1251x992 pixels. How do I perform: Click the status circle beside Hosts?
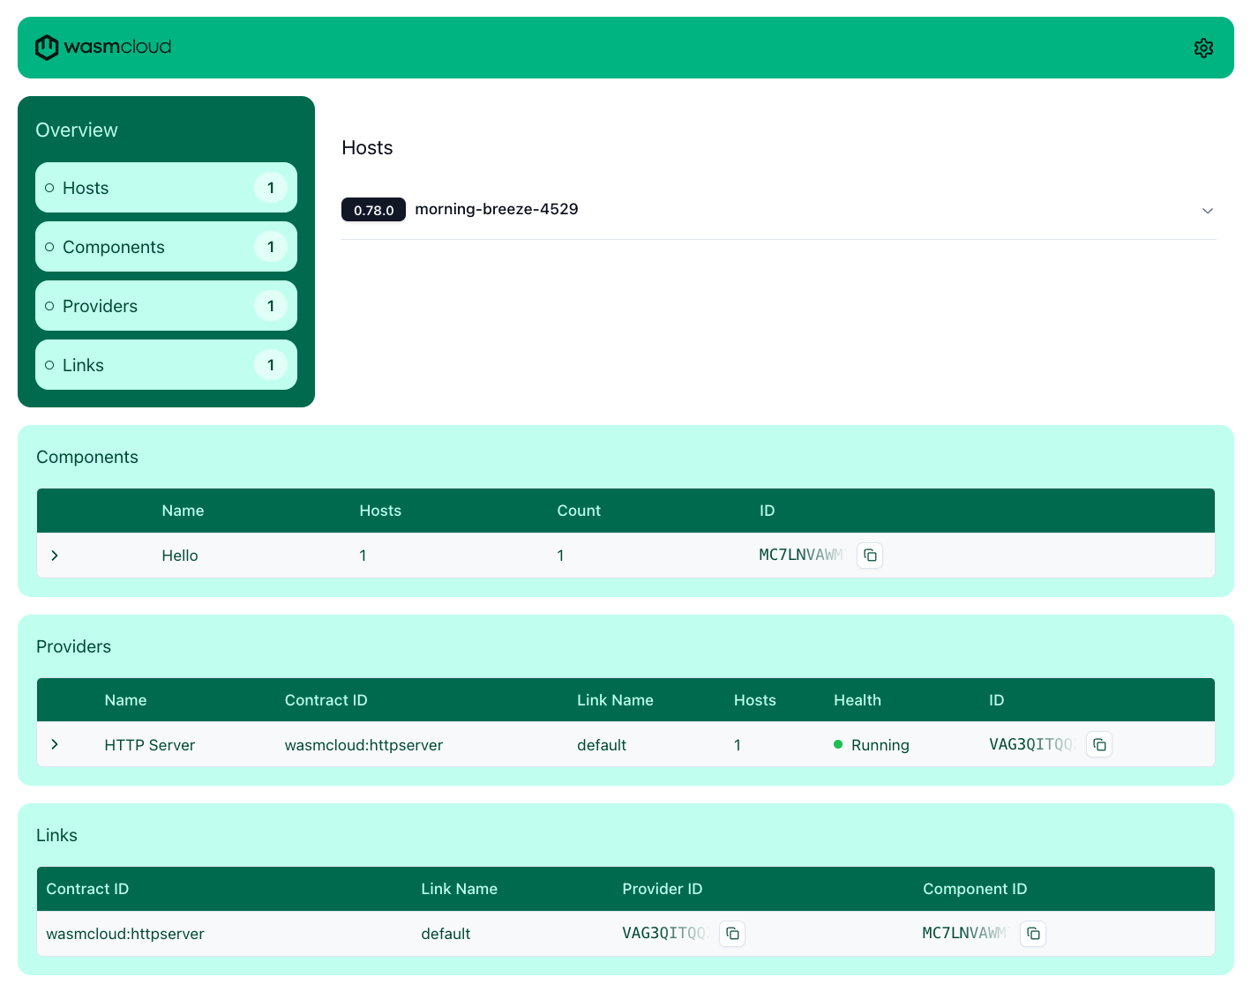[x=52, y=187]
